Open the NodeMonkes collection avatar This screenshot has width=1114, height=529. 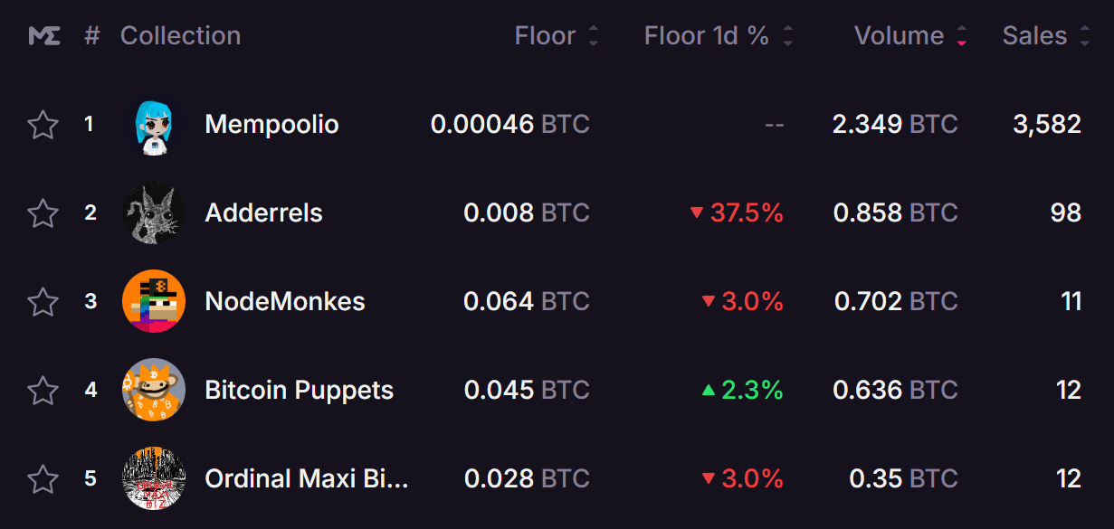point(154,301)
